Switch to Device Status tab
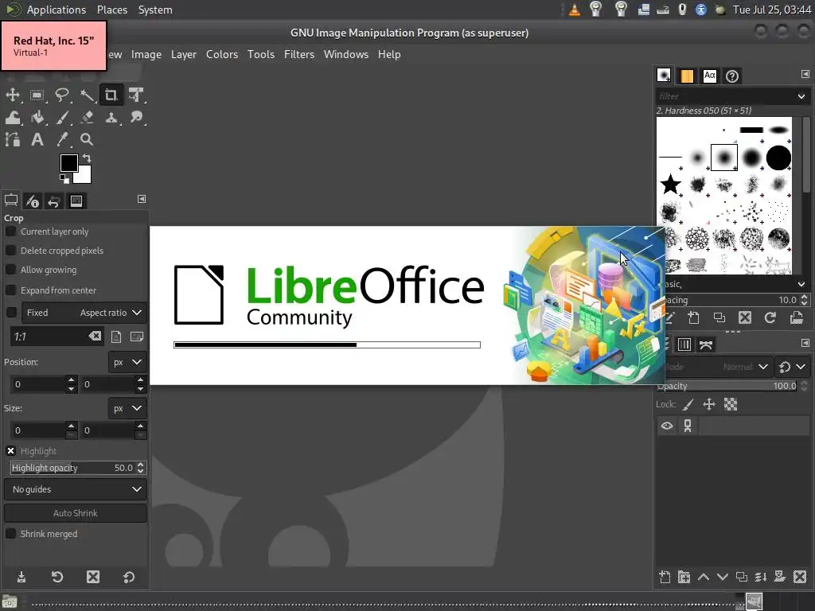The width and height of the screenshot is (815, 611). (x=32, y=200)
